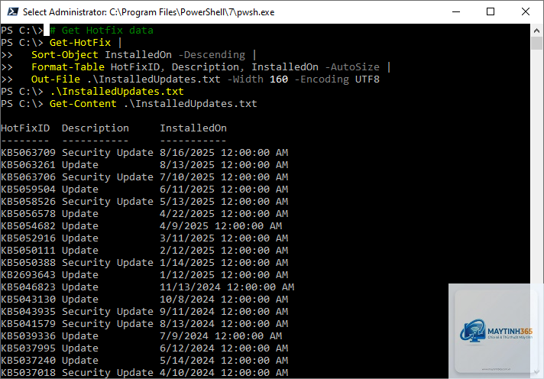Click hotfix ID KB5052916
The image size is (544, 379).
point(28,238)
